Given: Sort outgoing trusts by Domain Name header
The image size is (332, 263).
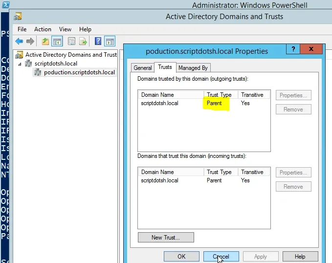Looking at the screenshot, I should tap(171, 95).
